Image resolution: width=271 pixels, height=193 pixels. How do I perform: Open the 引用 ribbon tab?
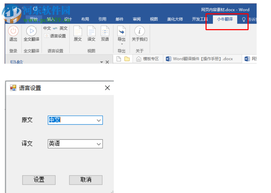coord(102,19)
